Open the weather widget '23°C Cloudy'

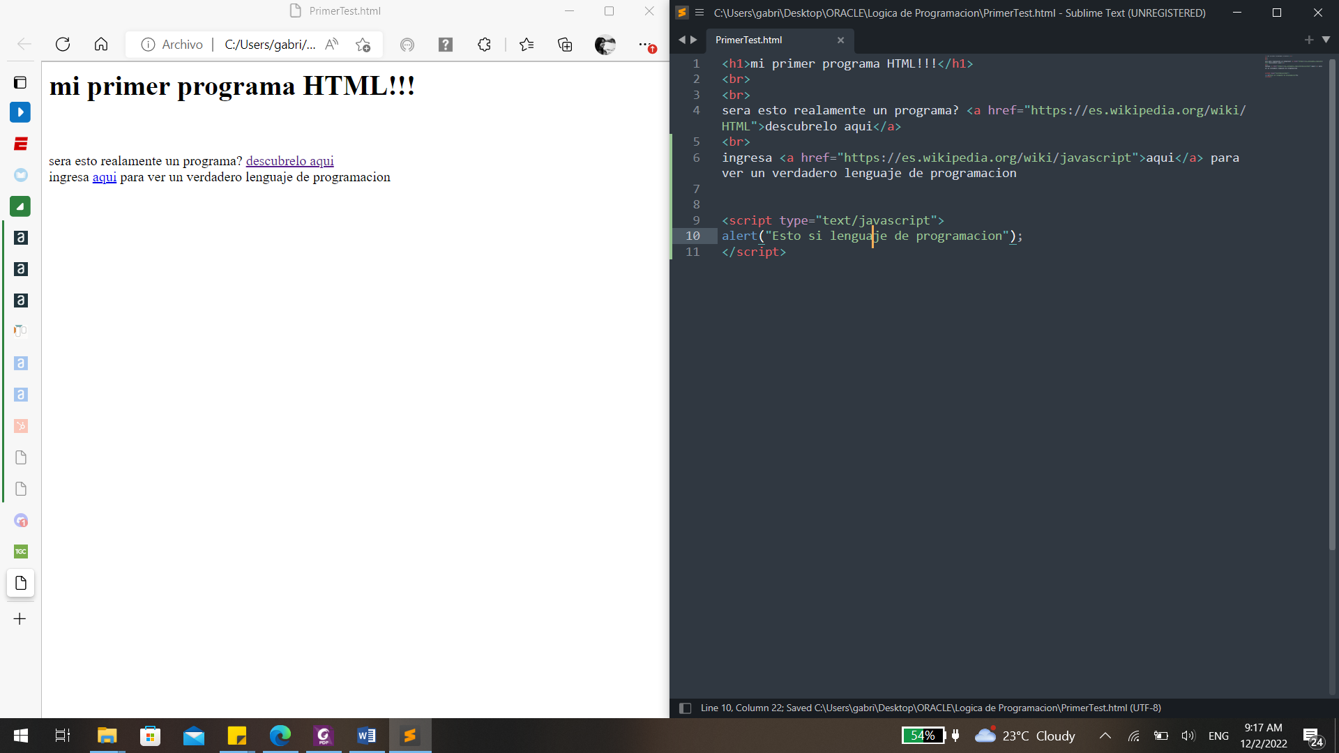[1025, 736]
